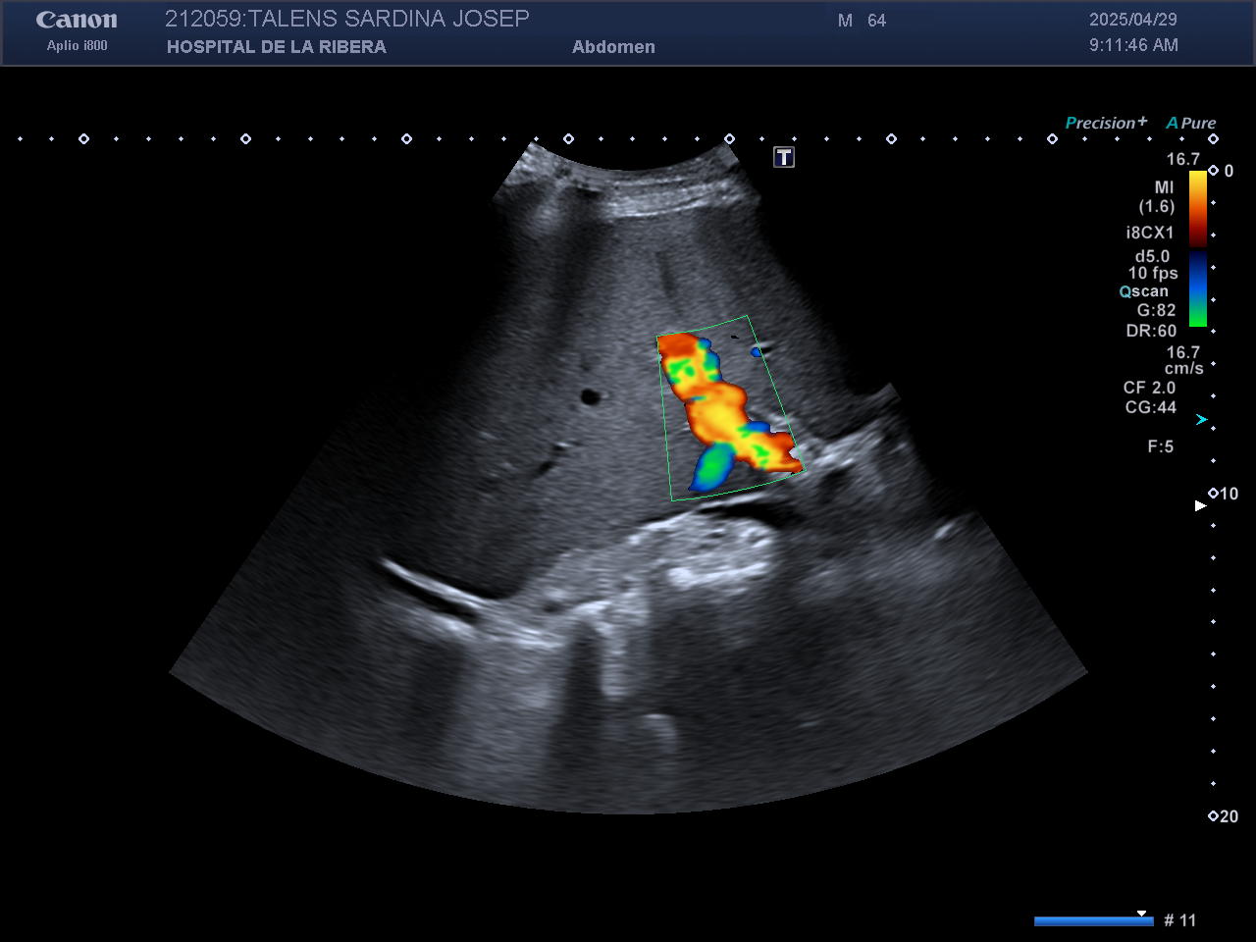The image size is (1256, 942).
Task: Click the white triangle marker near depth 10
Action: (x=1200, y=505)
